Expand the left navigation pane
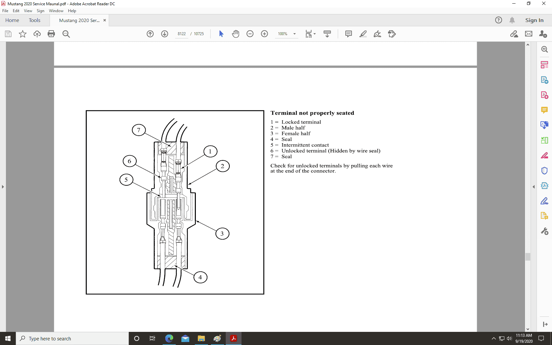This screenshot has height=345, width=552. click(x=3, y=187)
